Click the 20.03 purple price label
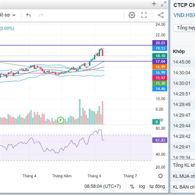 tap(160, 43)
